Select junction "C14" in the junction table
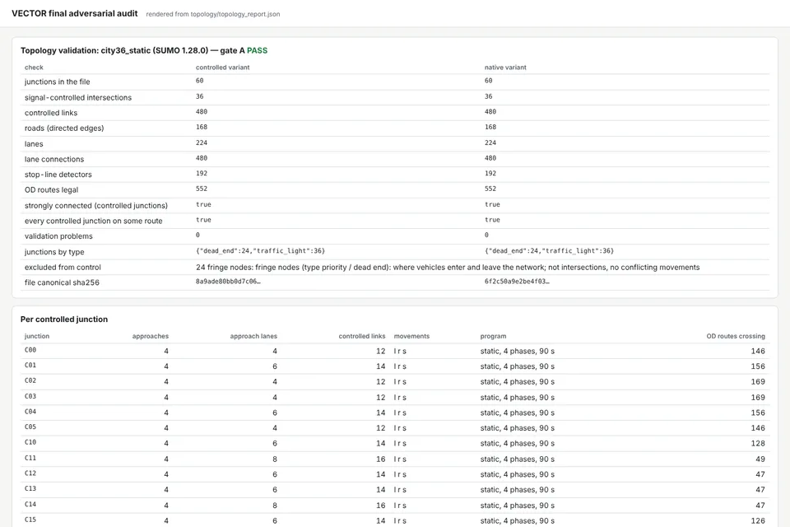 pyautogui.click(x=30, y=504)
